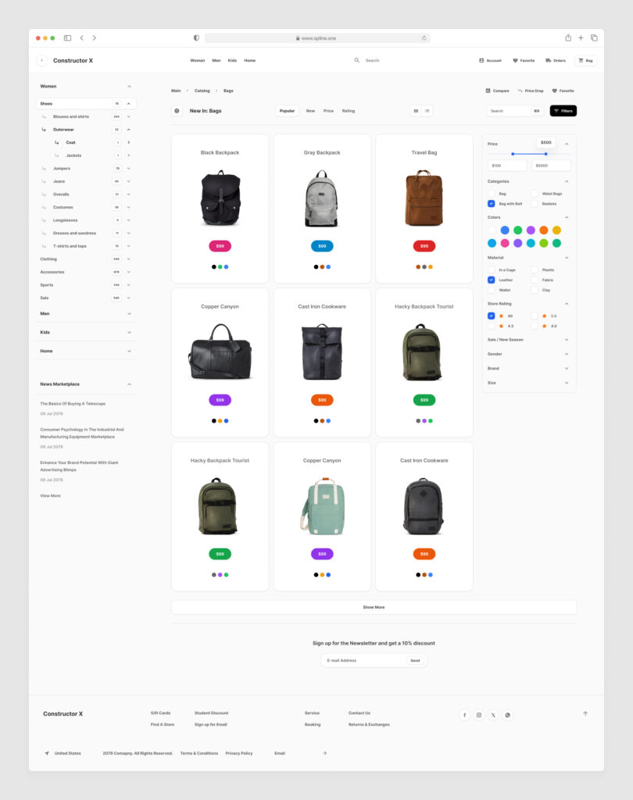Image resolution: width=633 pixels, height=800 pixels.
Task: Uncheck the All store rating checkbox
Action: pos(491,316)
